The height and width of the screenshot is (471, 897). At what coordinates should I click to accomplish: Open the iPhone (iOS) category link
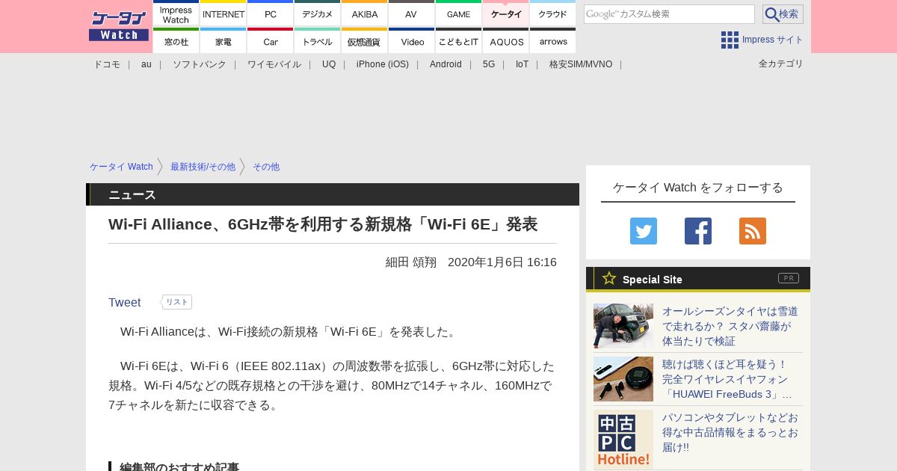383,64
